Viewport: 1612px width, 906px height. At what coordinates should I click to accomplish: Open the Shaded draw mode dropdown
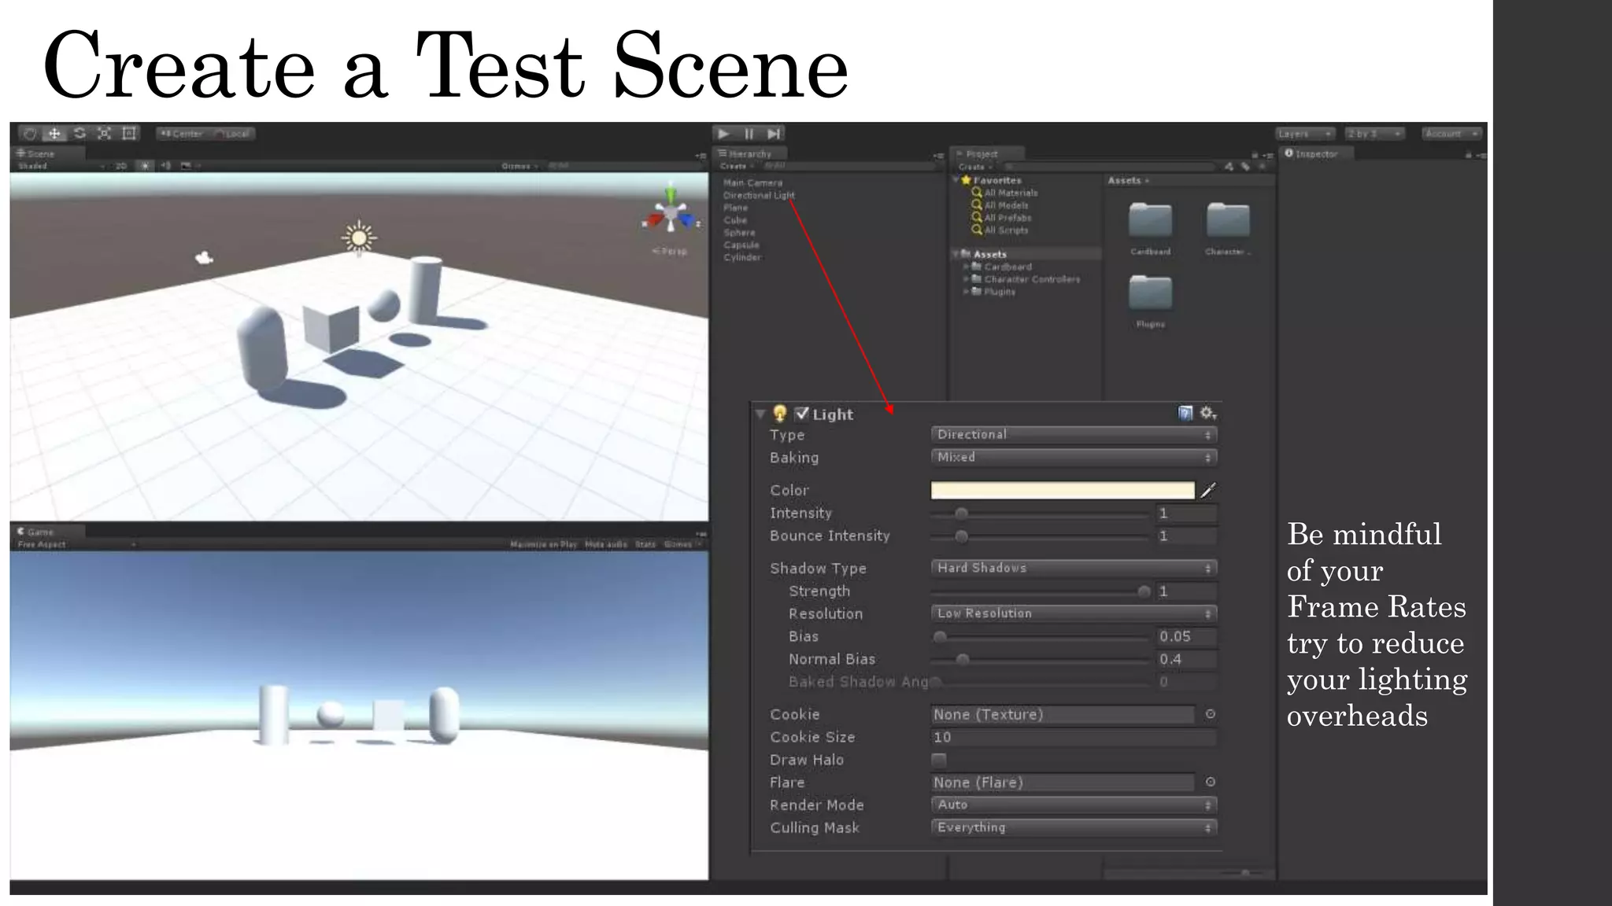(61, 166)
